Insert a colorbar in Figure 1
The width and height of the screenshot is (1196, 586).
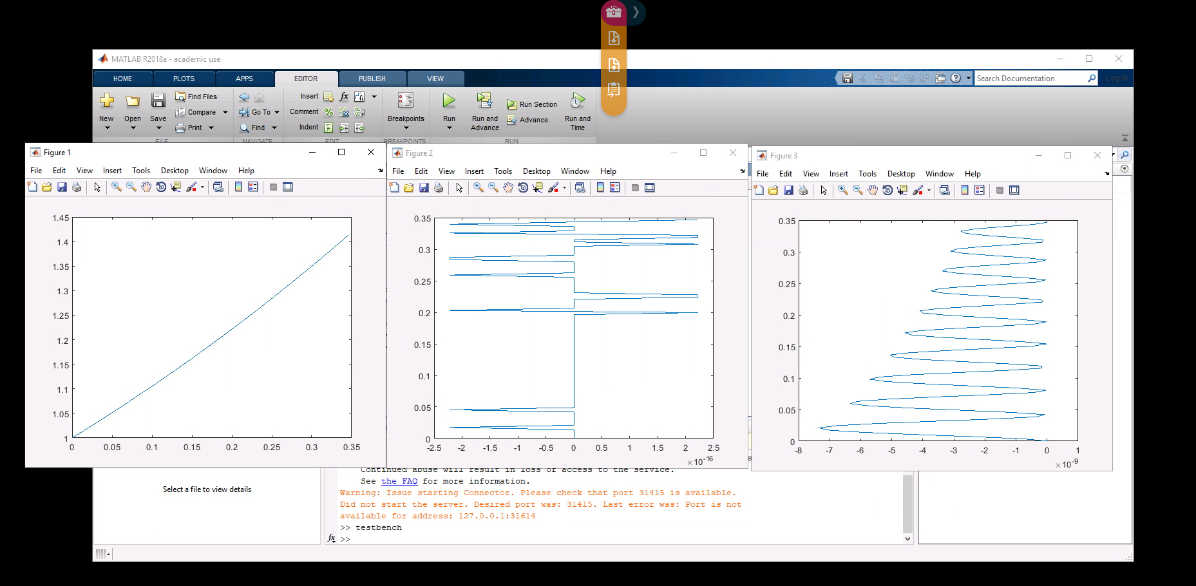point(239,187)
